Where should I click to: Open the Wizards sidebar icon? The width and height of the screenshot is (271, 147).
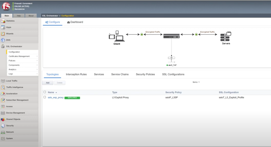pos(3,34)
